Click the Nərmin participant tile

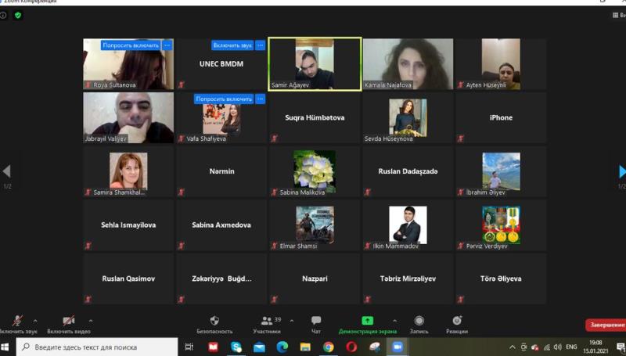pyautogui.click(x=221, y=171)
